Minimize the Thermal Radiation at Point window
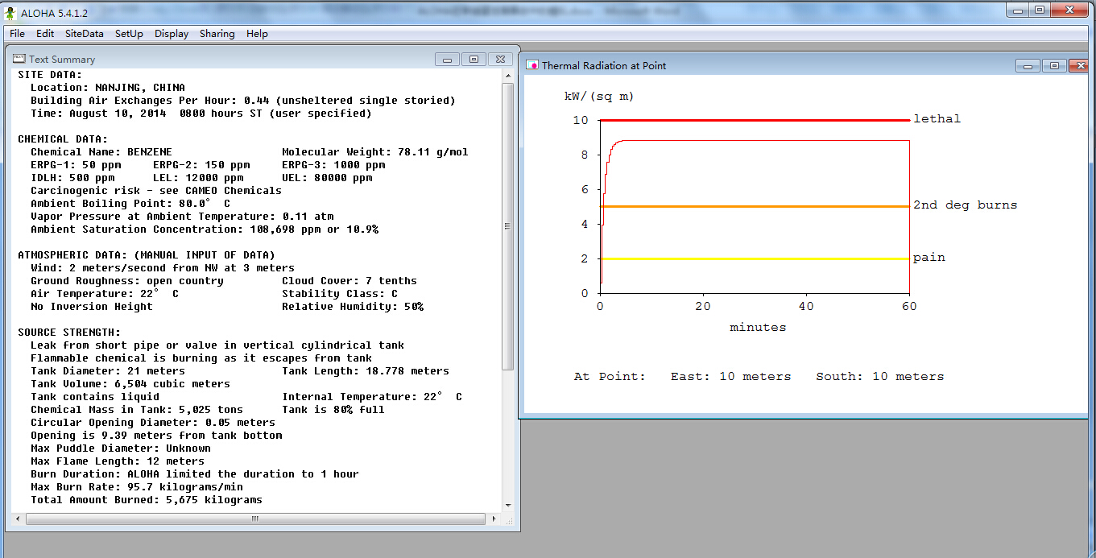1096x558 pixels. (x=1028, y=66)
